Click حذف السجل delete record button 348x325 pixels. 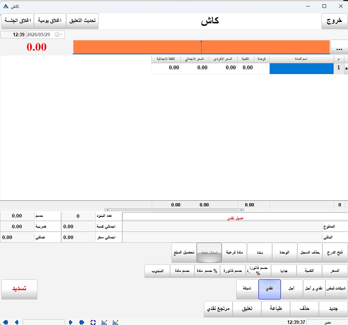pyautogui.click(x=310, y=253)
